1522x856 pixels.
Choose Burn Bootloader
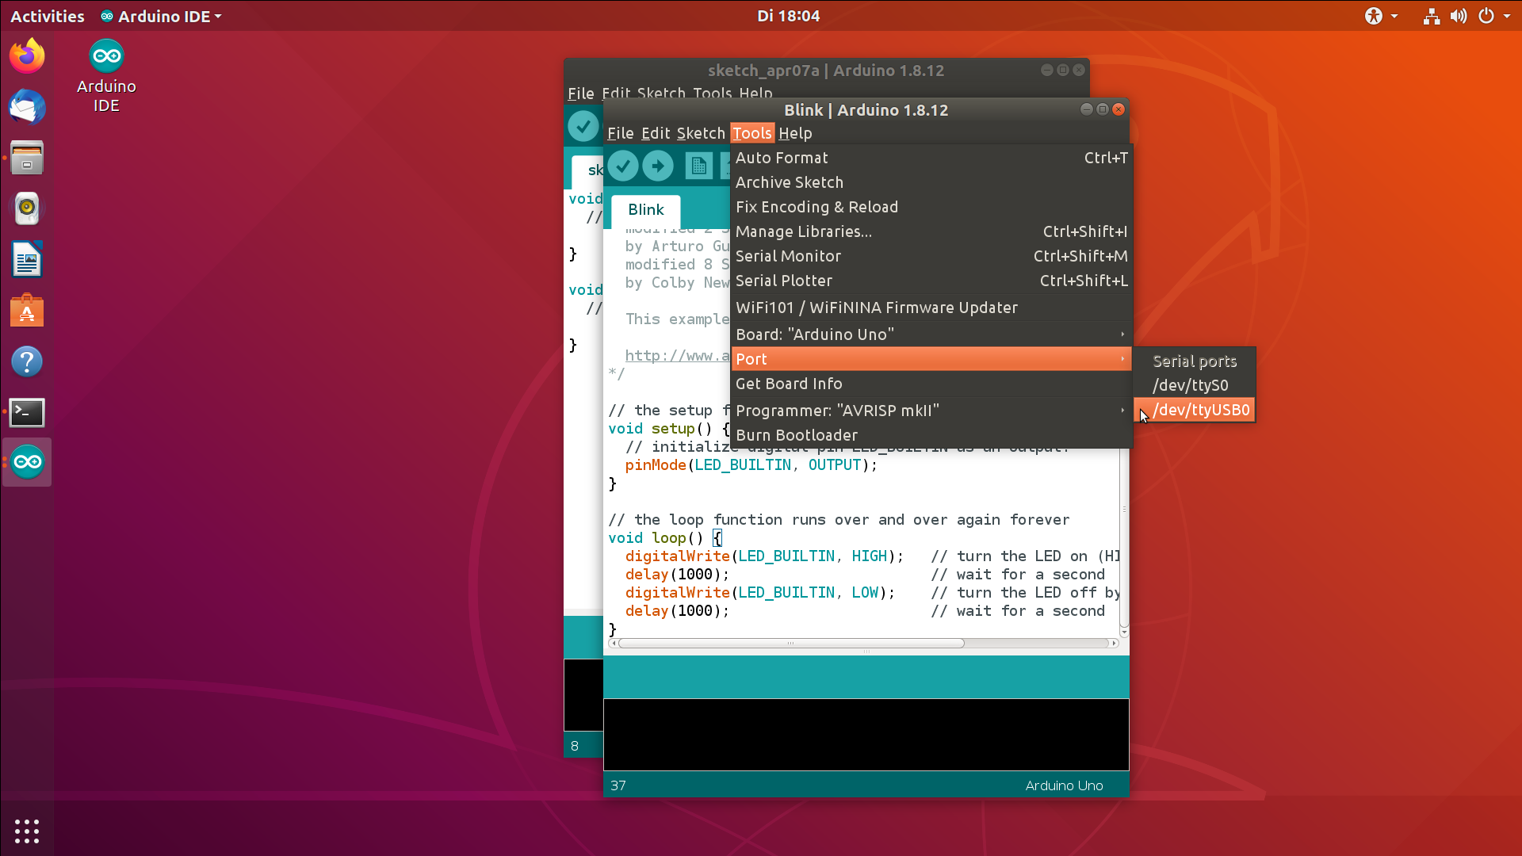tap(931, 435)
